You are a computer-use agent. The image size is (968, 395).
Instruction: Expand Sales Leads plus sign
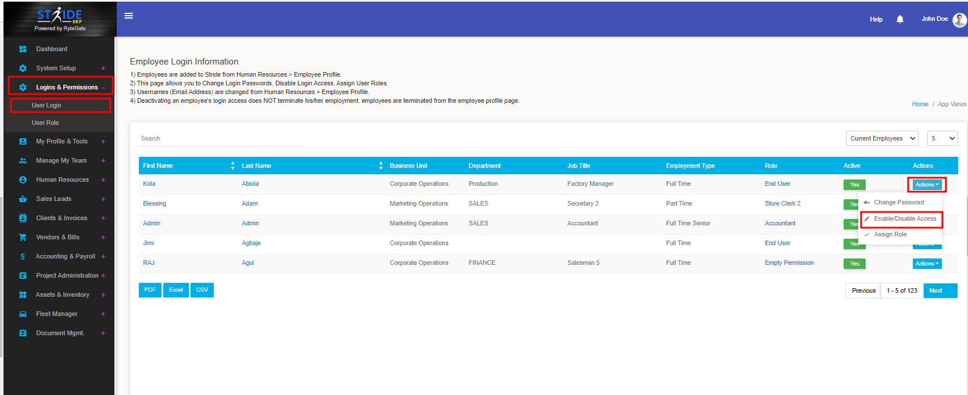(x=103, y=199)
